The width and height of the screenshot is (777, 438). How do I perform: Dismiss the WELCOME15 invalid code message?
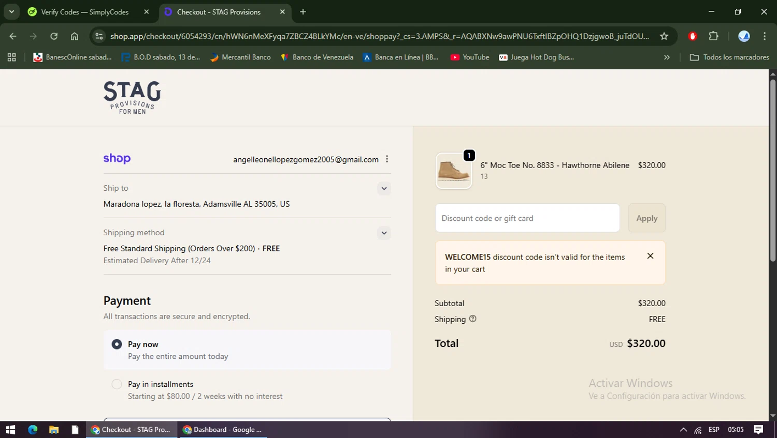click(650, 256)
